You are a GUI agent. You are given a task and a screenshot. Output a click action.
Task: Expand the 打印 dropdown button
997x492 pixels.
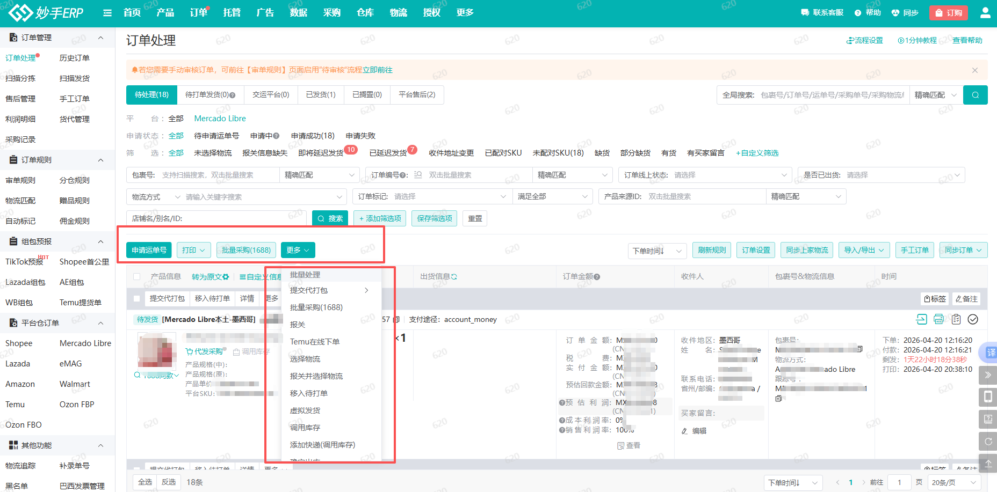tap(193, 250)
